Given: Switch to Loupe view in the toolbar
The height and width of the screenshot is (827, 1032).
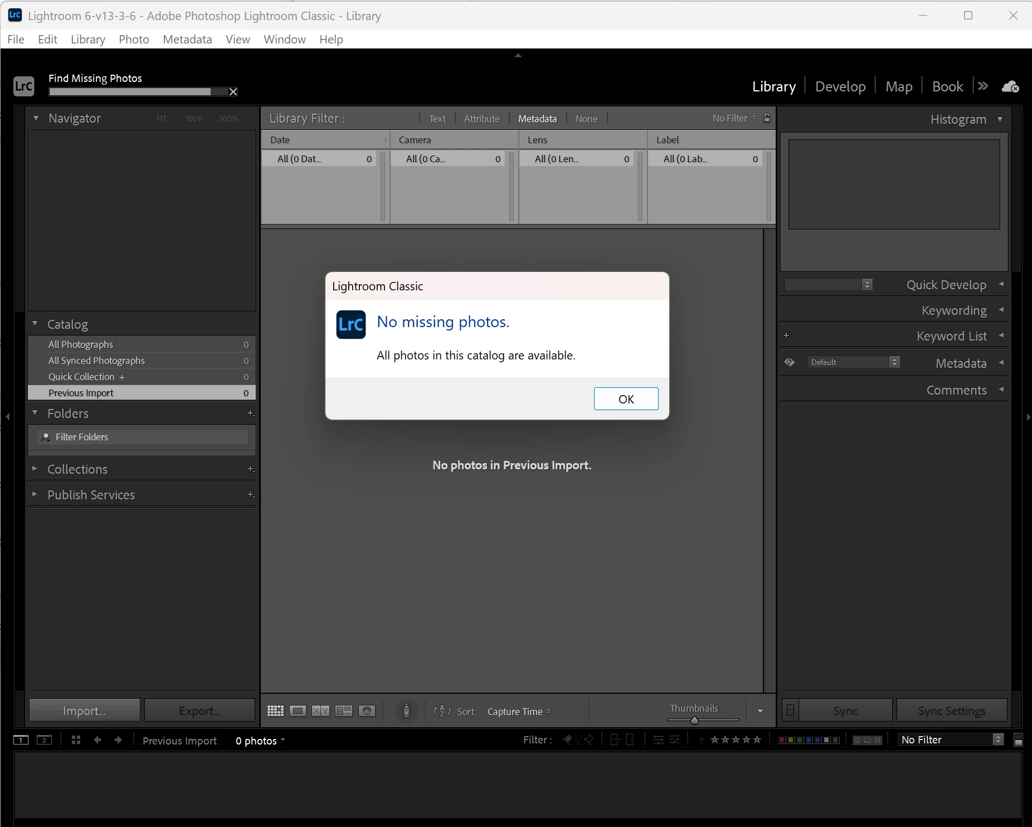Looking at the screenshot, I should point(298,711).
